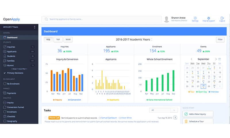Open 2016-2017 Academic Years dropdown
230x138 pixels.
pos(134,40)
